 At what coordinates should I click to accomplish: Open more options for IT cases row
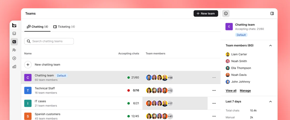(214, 103)
